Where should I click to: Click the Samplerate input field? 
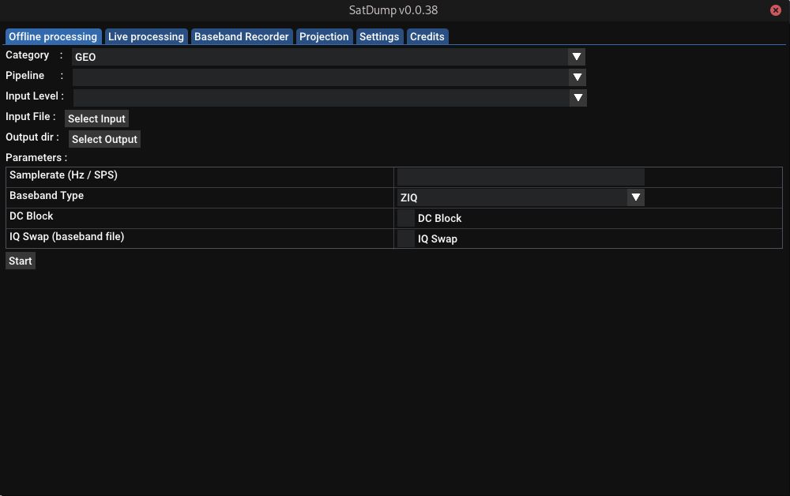520,176
